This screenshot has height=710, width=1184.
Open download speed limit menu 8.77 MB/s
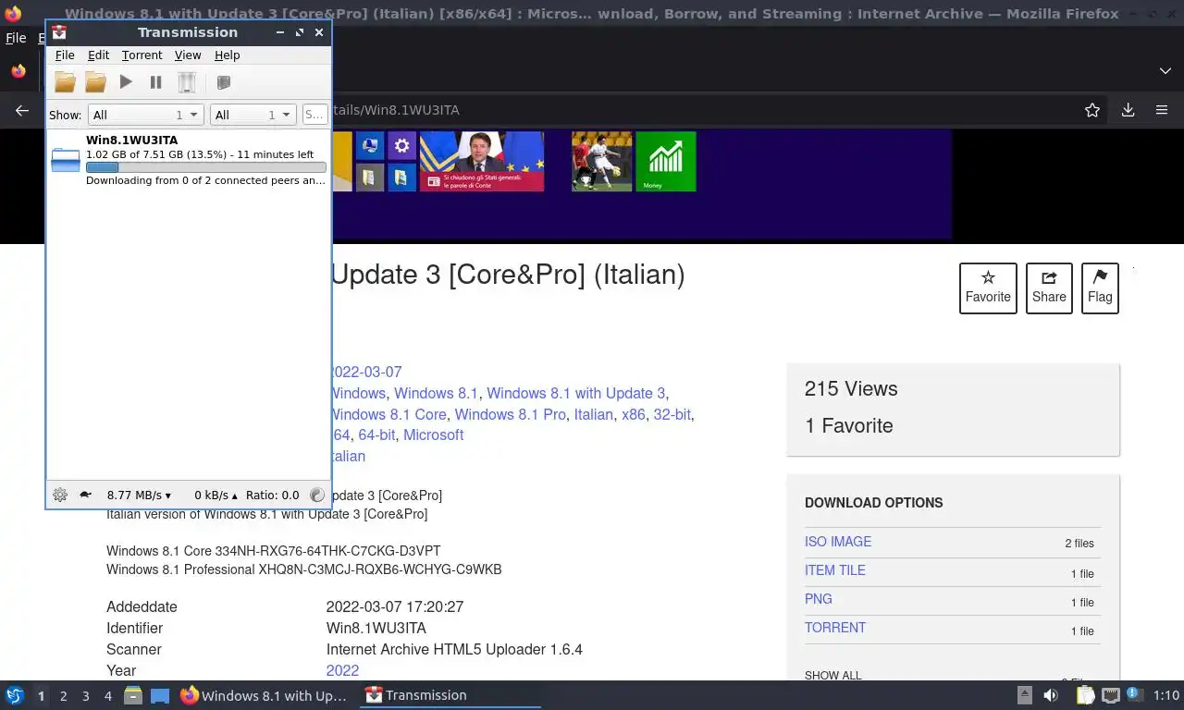tap(139, 496)
